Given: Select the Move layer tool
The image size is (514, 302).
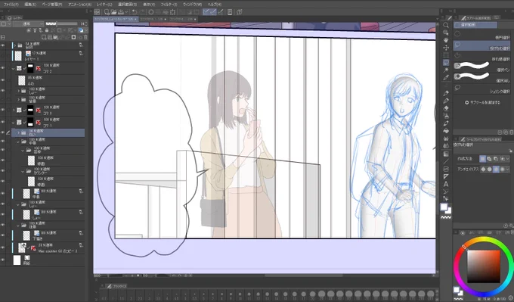Looking at the screenshot, I should point(446,48).
